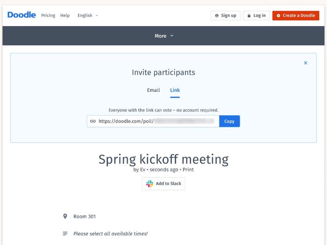Click Add to Slack button

(163, 183)
